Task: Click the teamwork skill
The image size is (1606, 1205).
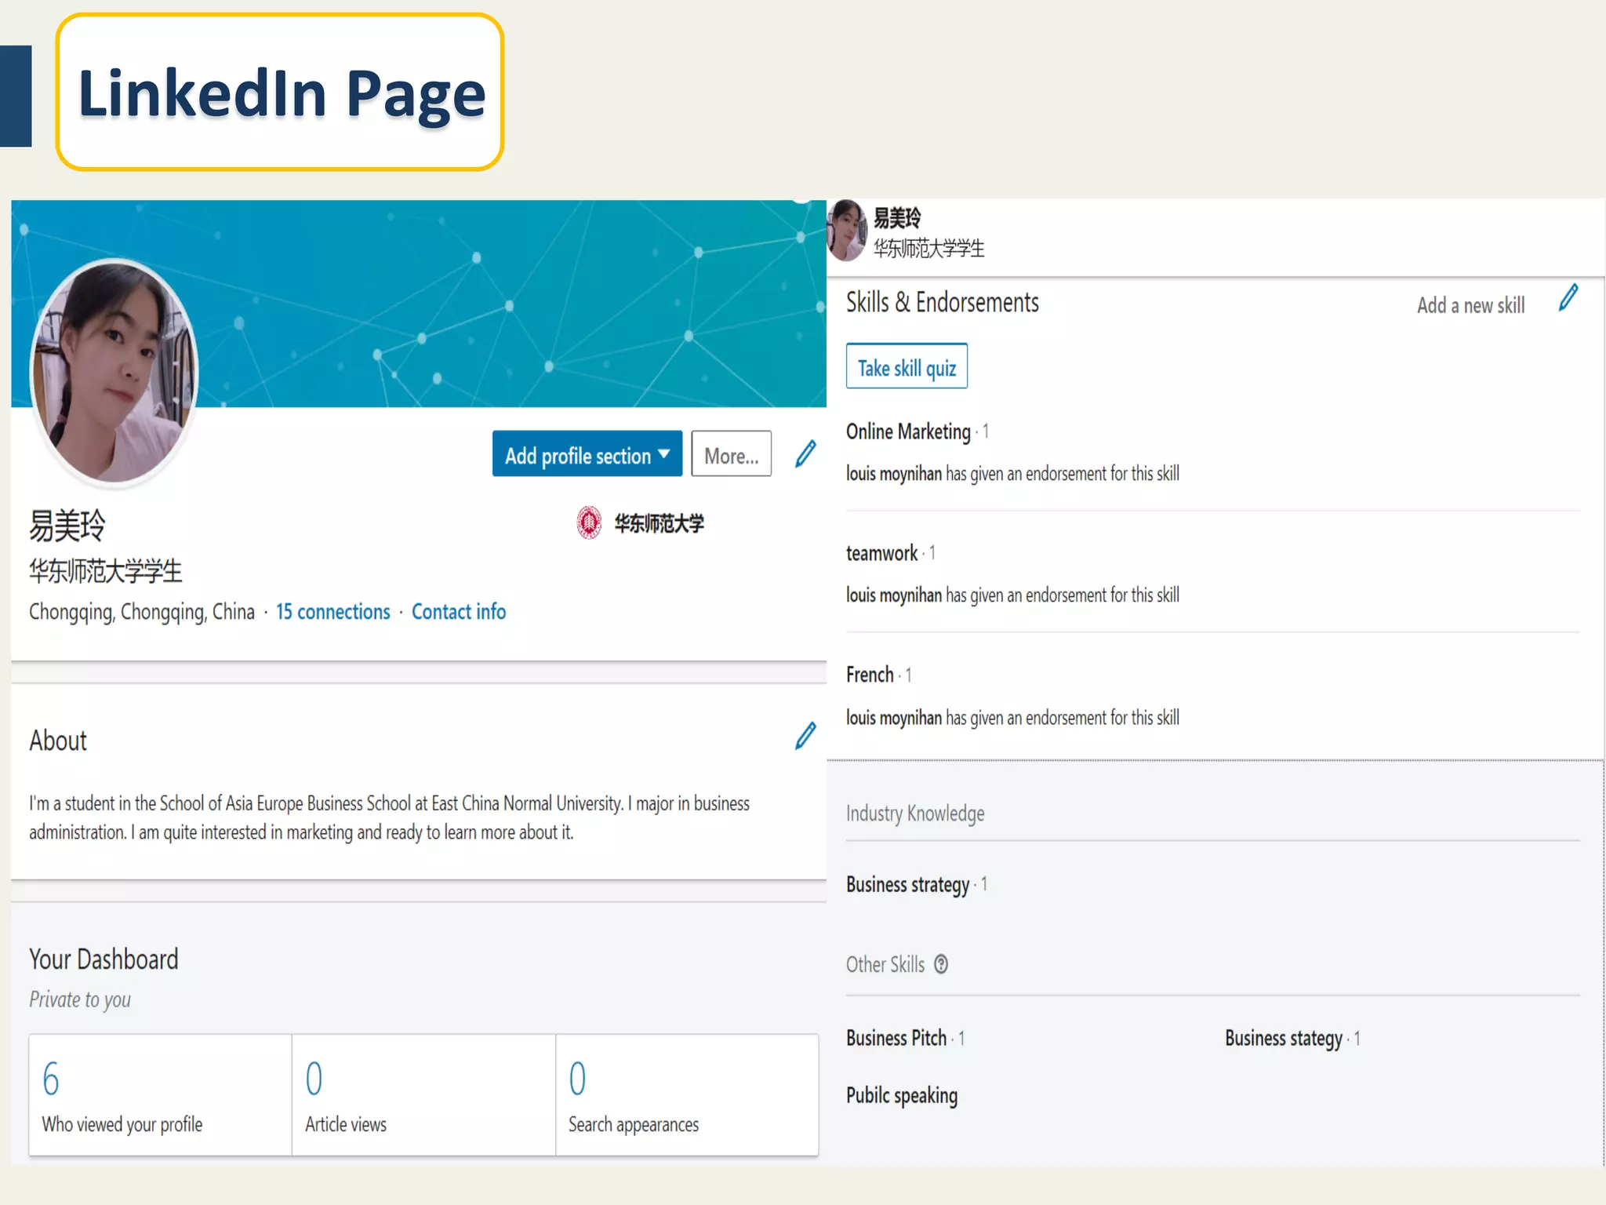Action: click(881, 553)
